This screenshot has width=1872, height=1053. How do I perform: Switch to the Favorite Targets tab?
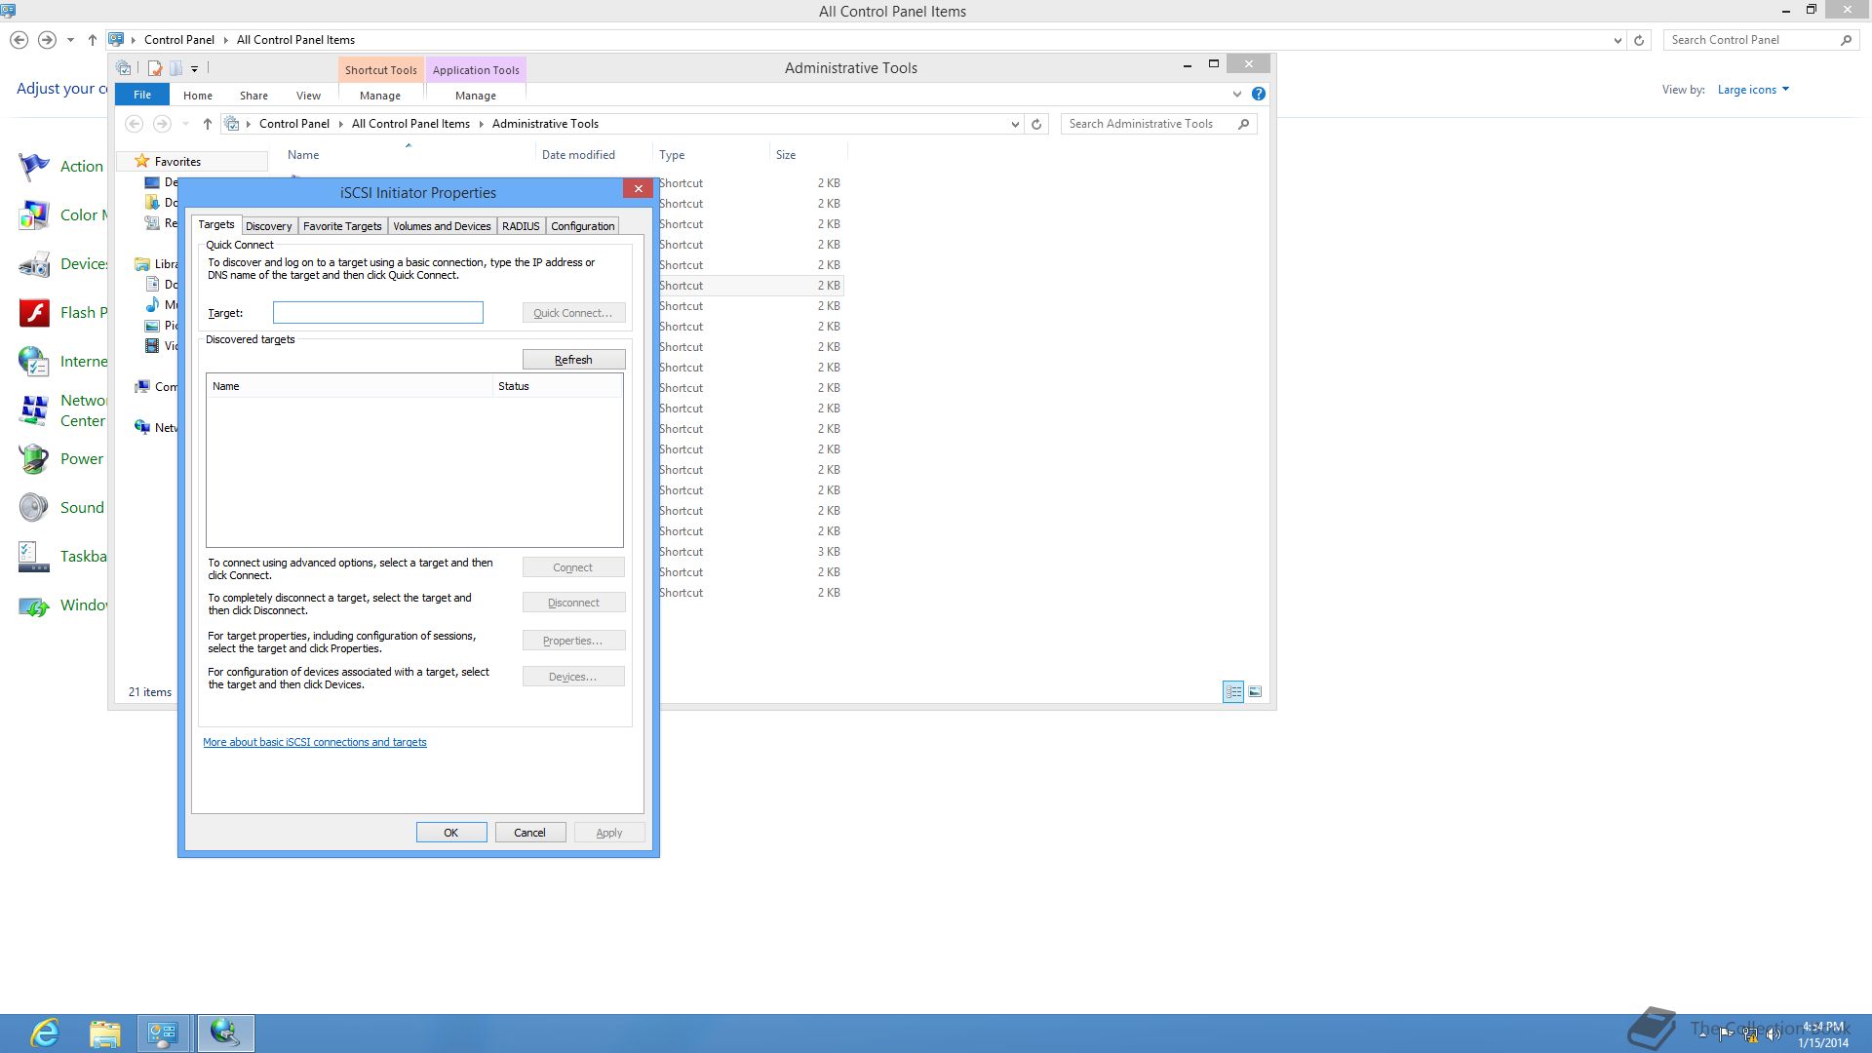click(x=342, y=226)
